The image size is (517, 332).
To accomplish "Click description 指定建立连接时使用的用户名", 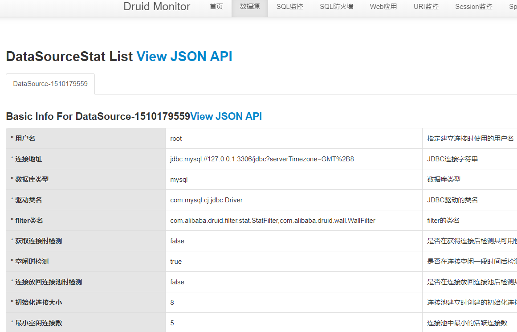I will click(x=470, y=139).
